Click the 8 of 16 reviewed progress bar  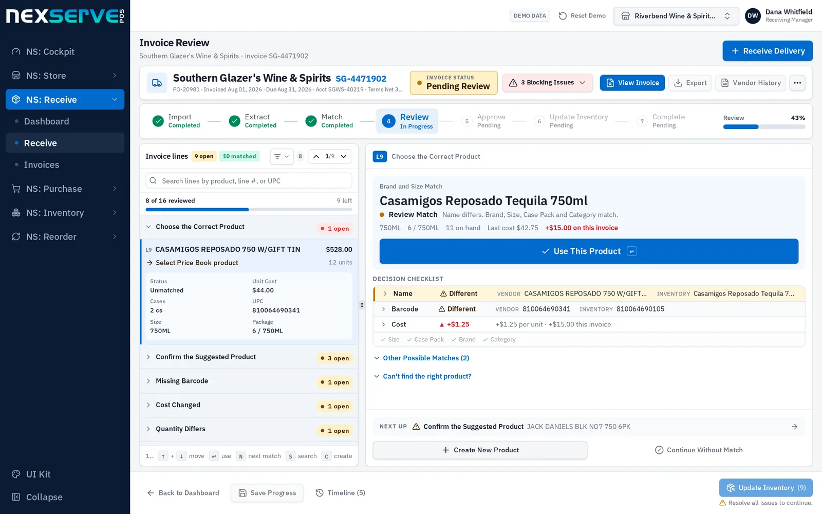[249, 210]
